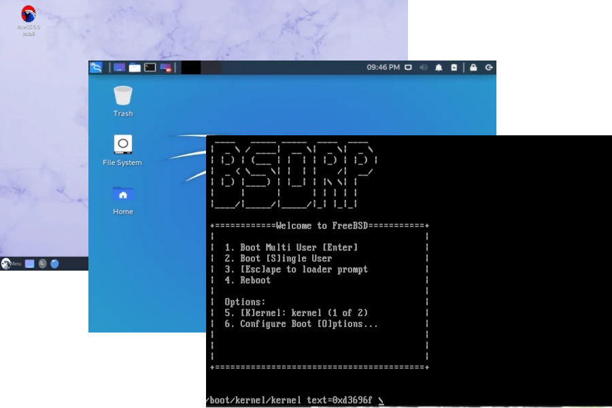This screenshot has height=408, width=612.
Task: Open the blue round file manager icon
Action: 54,264
